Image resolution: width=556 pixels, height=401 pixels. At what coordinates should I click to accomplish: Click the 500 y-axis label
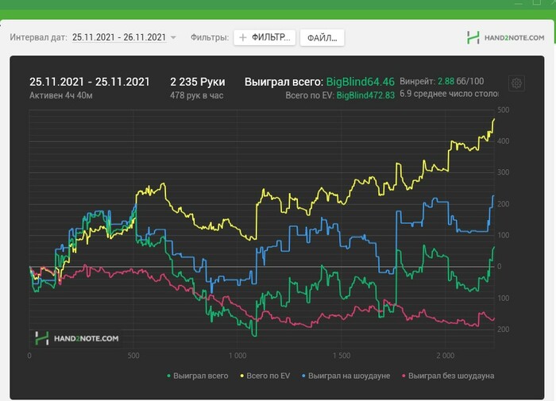point(503,110)
